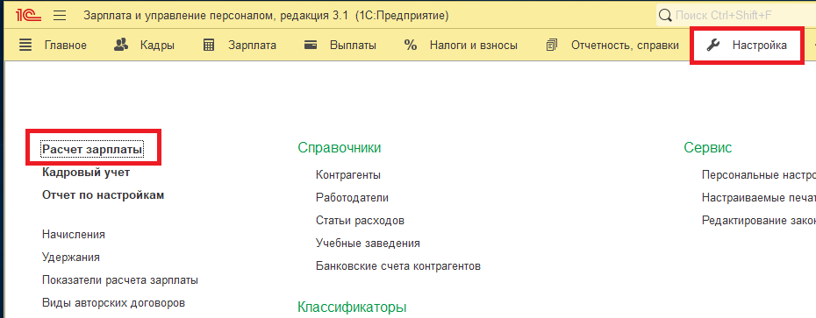Click the Справочники group heading
This screenshot has width=816, height=318.
pos(340,147)
